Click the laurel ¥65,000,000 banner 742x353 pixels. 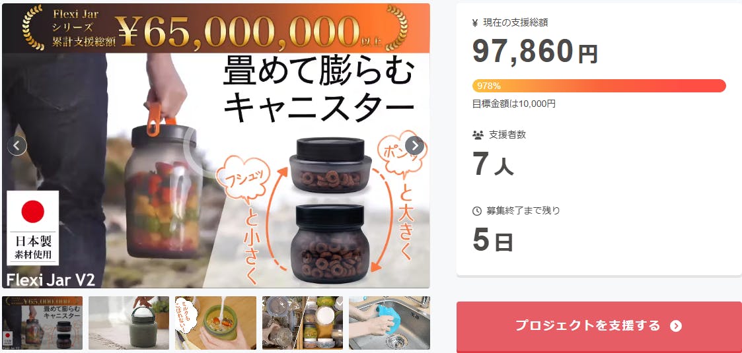click(216, 28)
